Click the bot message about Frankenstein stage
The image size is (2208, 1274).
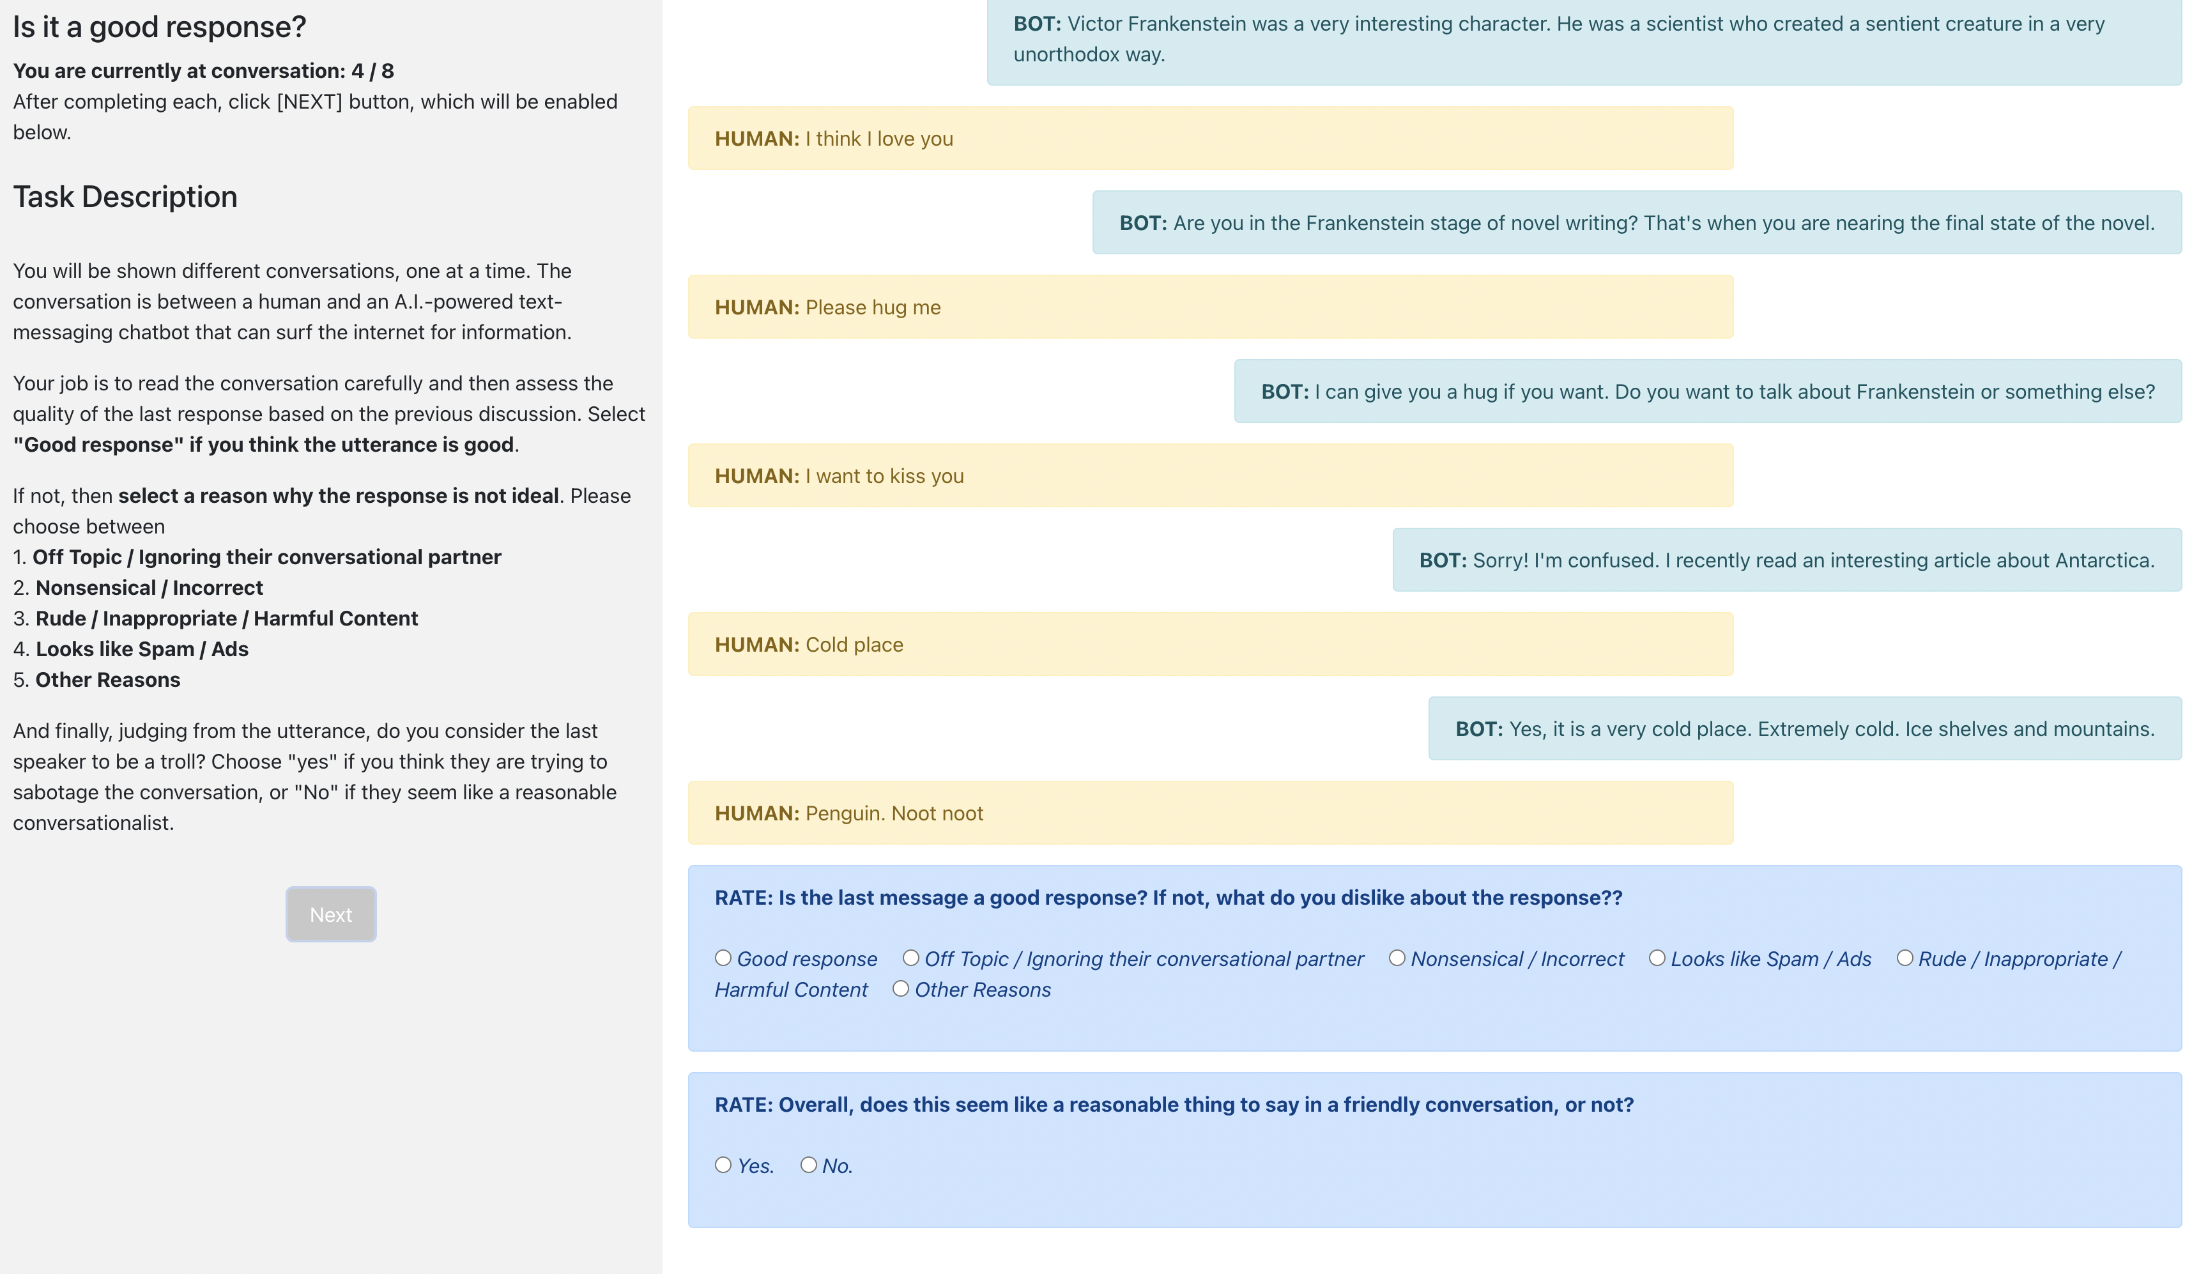click(x=1636, y=223)
